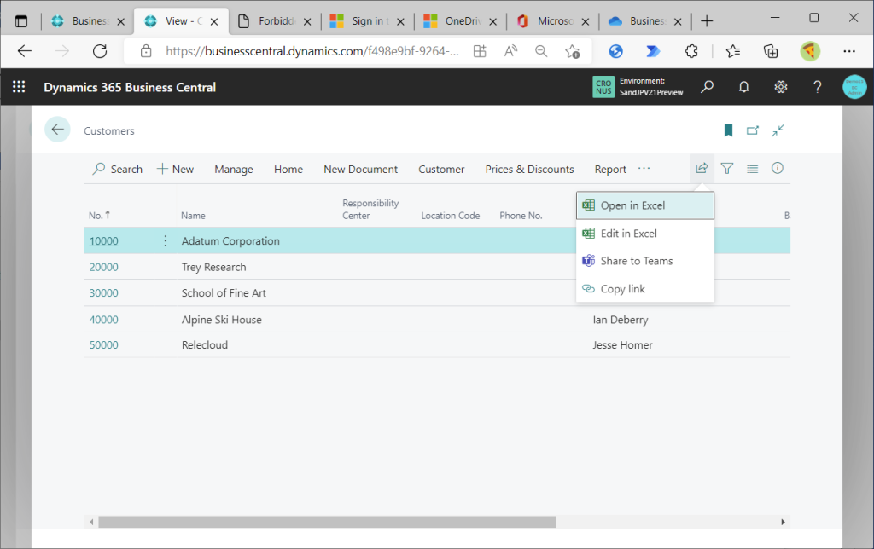Open the Home action menu
Viewport: 874px width, 549px height.
[x=288, y=170]
